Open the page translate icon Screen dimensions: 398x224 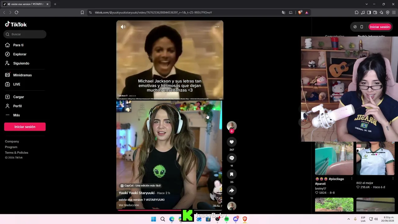click(284, 12)
